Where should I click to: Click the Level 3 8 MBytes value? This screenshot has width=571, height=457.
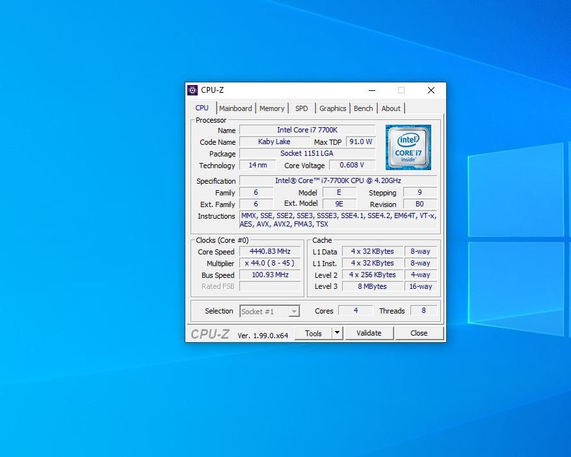pyautogui.click(x=373, y=286)
